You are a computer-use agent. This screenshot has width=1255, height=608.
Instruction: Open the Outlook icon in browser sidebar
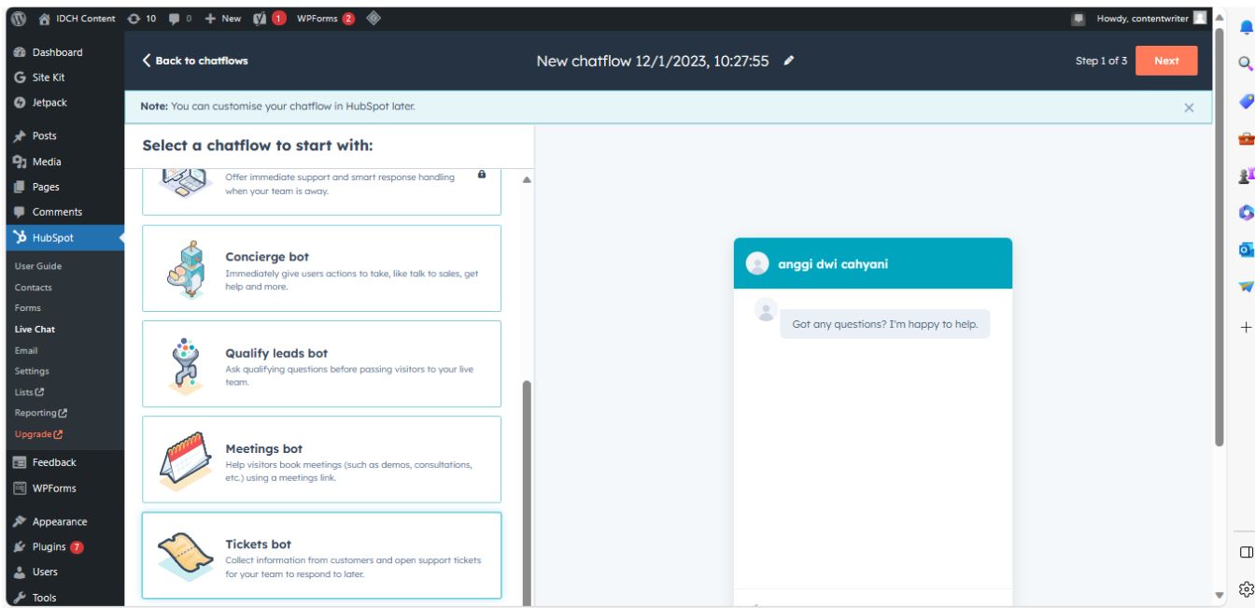click(x=1245, y=250)
